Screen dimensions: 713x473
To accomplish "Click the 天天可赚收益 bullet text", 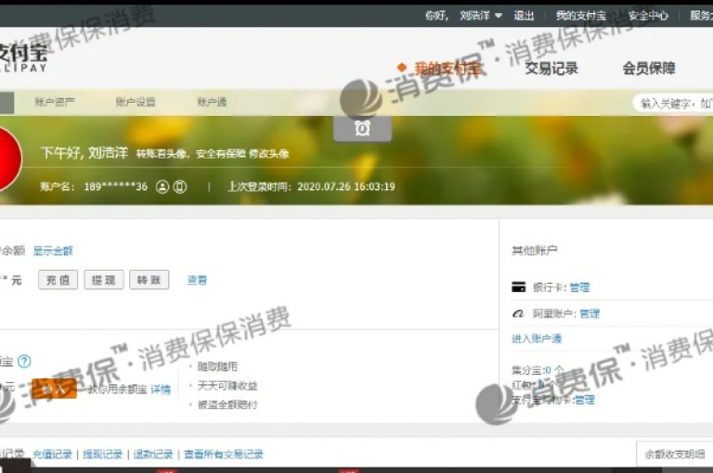I will click(227, 386).
